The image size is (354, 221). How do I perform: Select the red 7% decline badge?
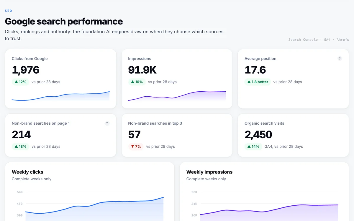point(136,146)
